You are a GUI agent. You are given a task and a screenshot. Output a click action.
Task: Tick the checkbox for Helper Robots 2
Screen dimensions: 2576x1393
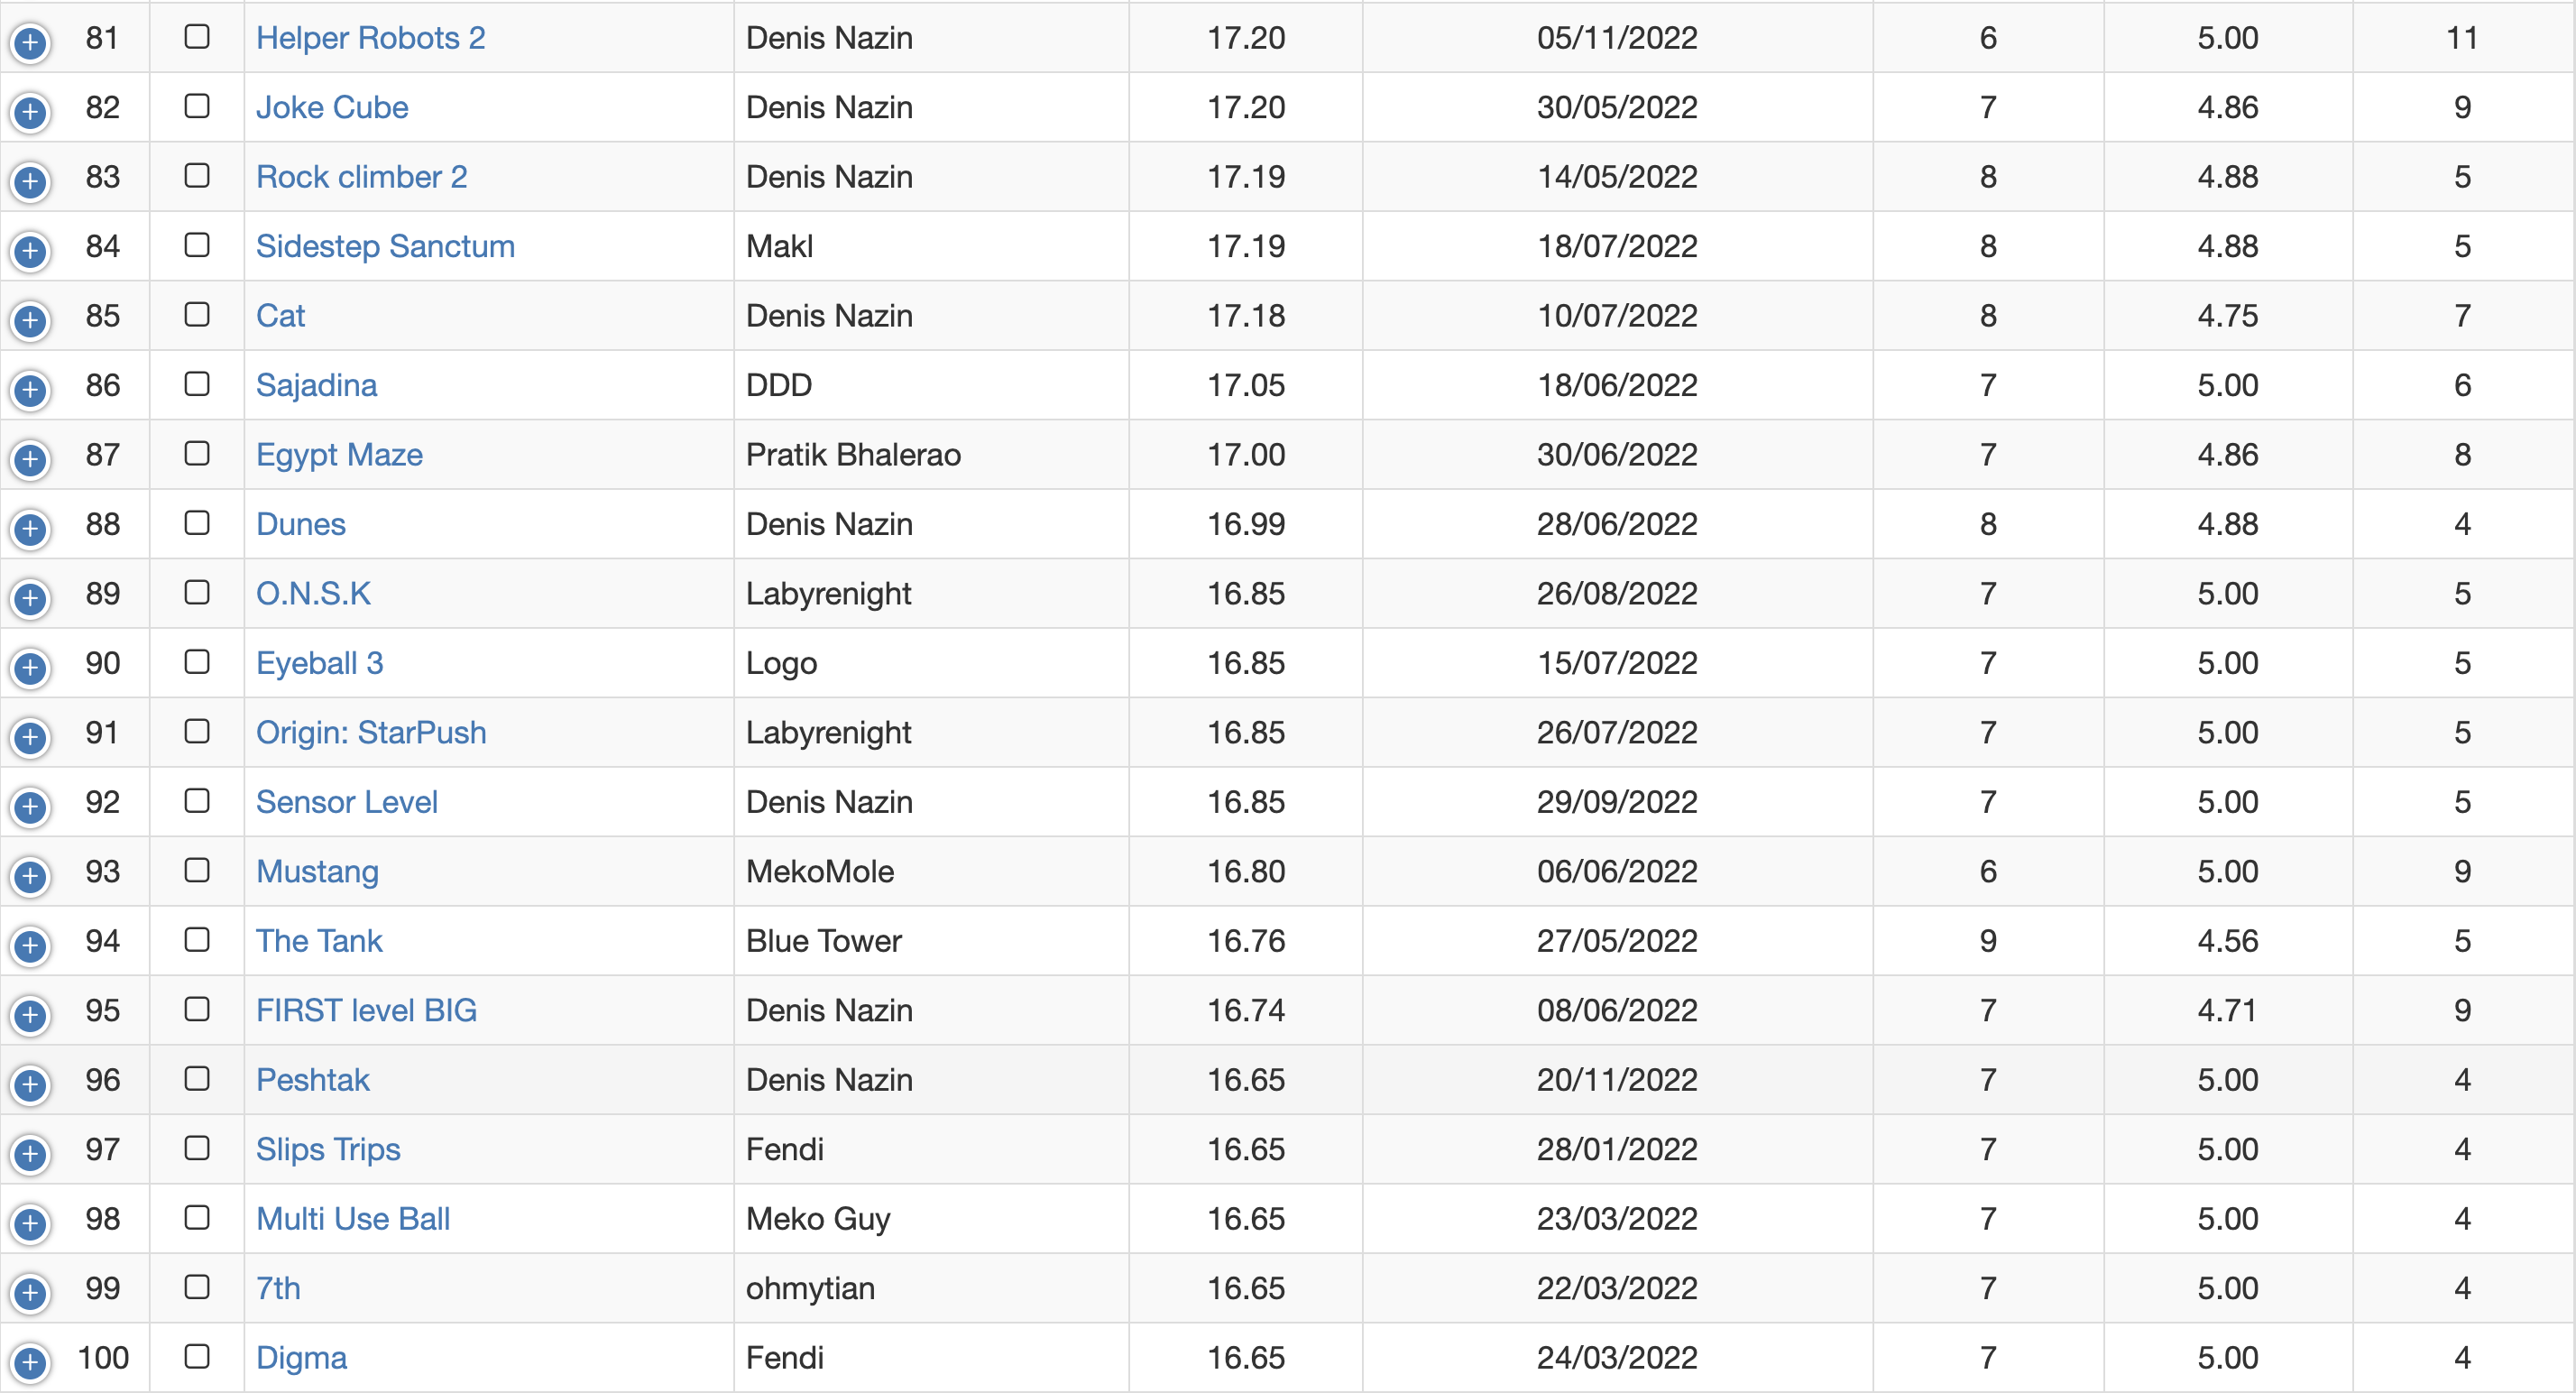coord(197,37)
